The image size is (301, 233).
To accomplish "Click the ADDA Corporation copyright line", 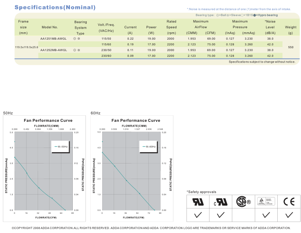I will tap(151, 228).
